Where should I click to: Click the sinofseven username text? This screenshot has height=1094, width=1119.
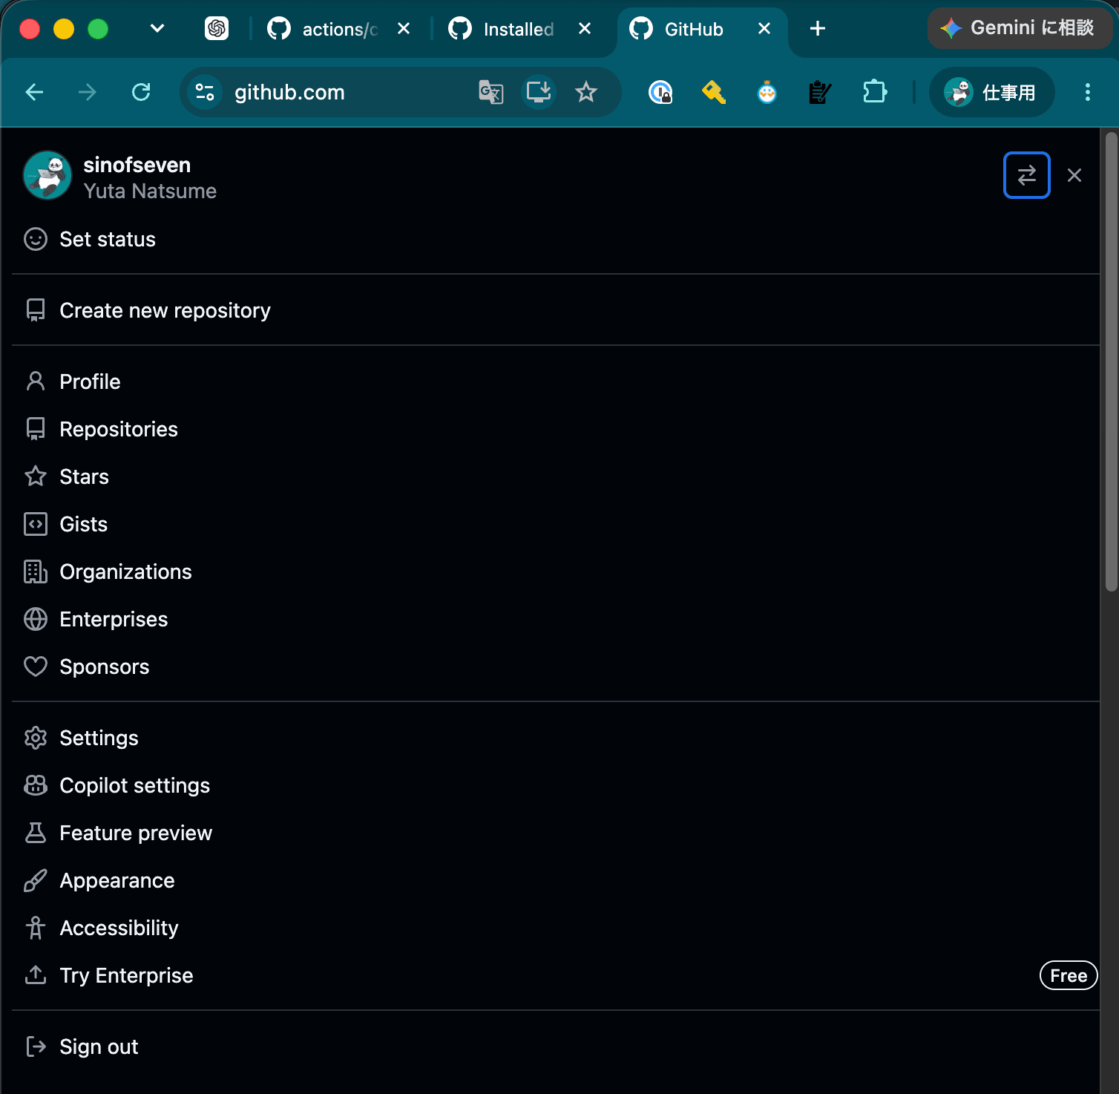point(137,165)
